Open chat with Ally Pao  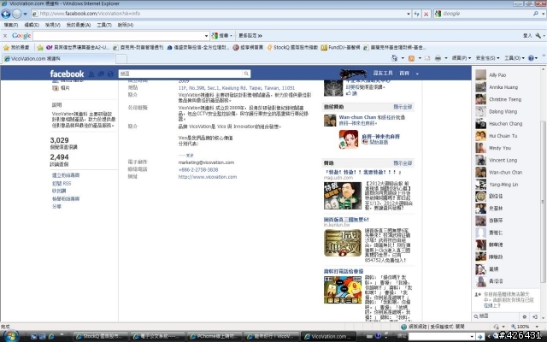tap(497, 75)
